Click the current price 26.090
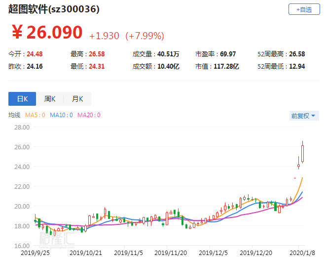 [x=54, y=33]
